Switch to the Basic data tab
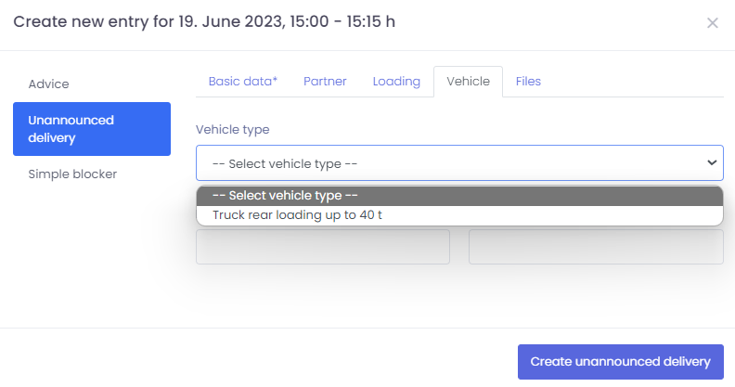This screenshot has width=735, height=387. click(x=242, y=82)
